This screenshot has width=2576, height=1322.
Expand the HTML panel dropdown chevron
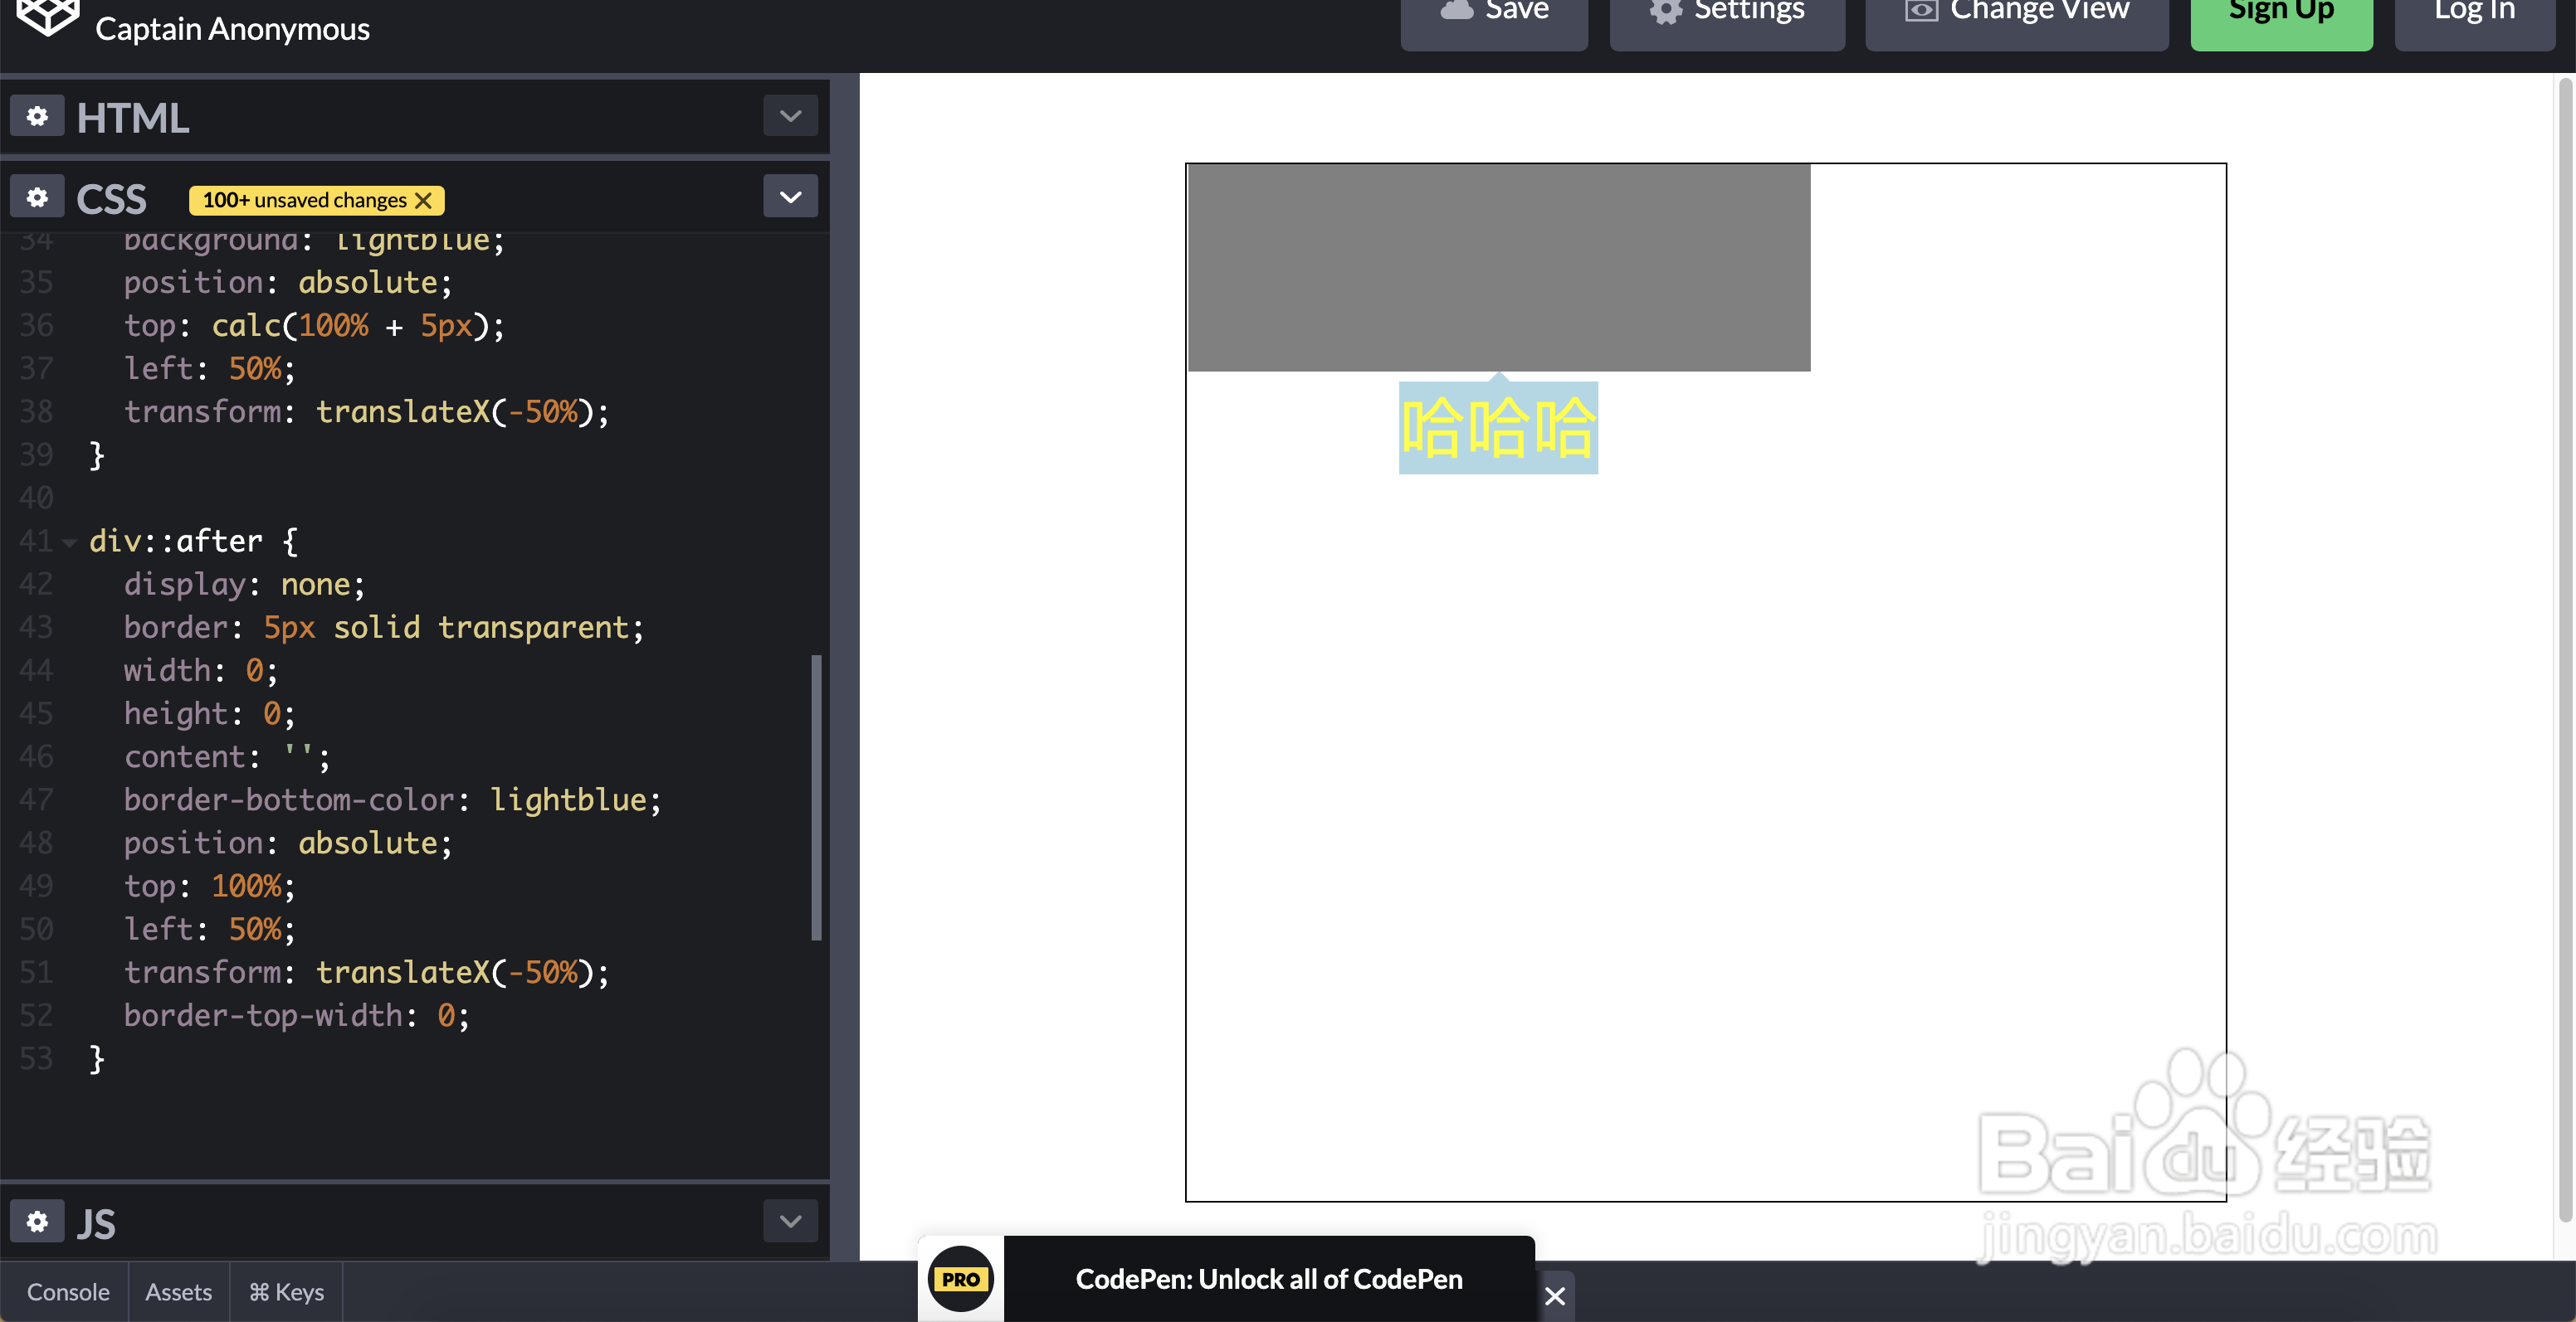(x=790, y=116)
